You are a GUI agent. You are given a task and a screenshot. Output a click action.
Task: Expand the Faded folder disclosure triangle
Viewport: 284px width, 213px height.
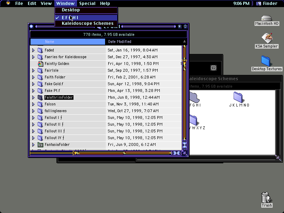coord(33,50)
